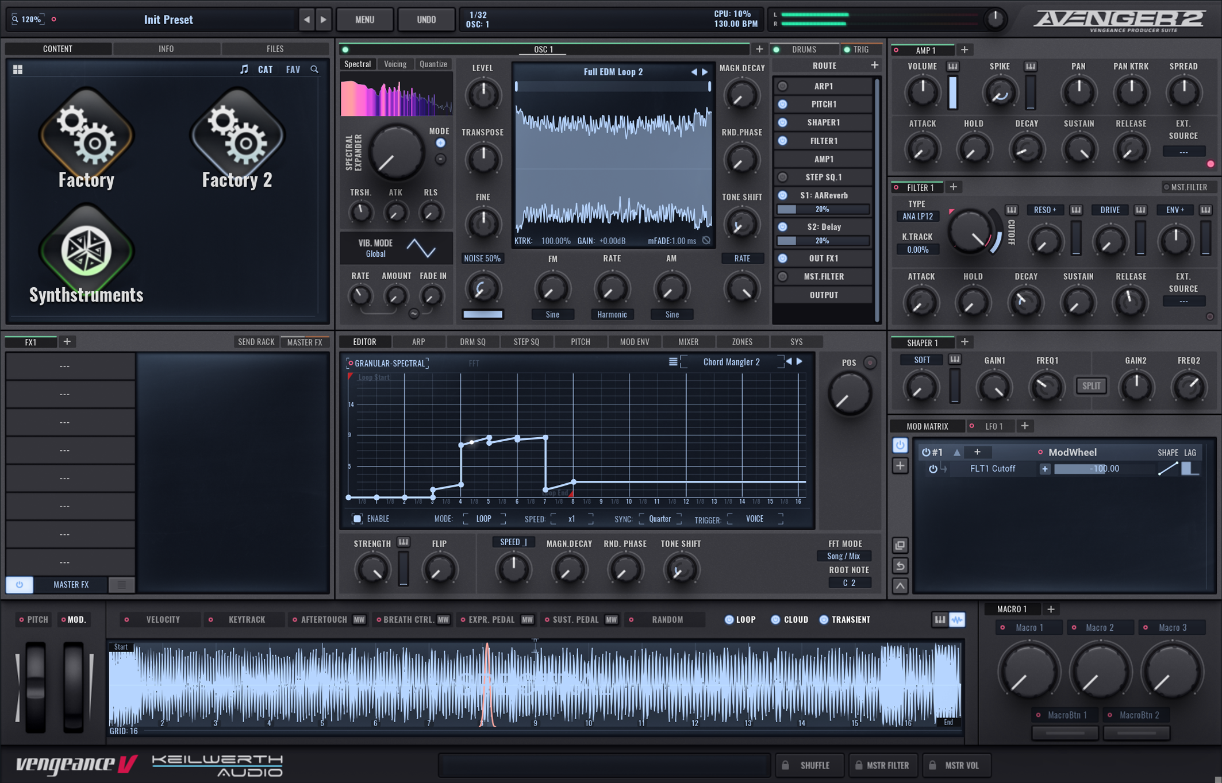Click the add OSC plus icon
The image size is (1222, 783).
tap(759, 49)
